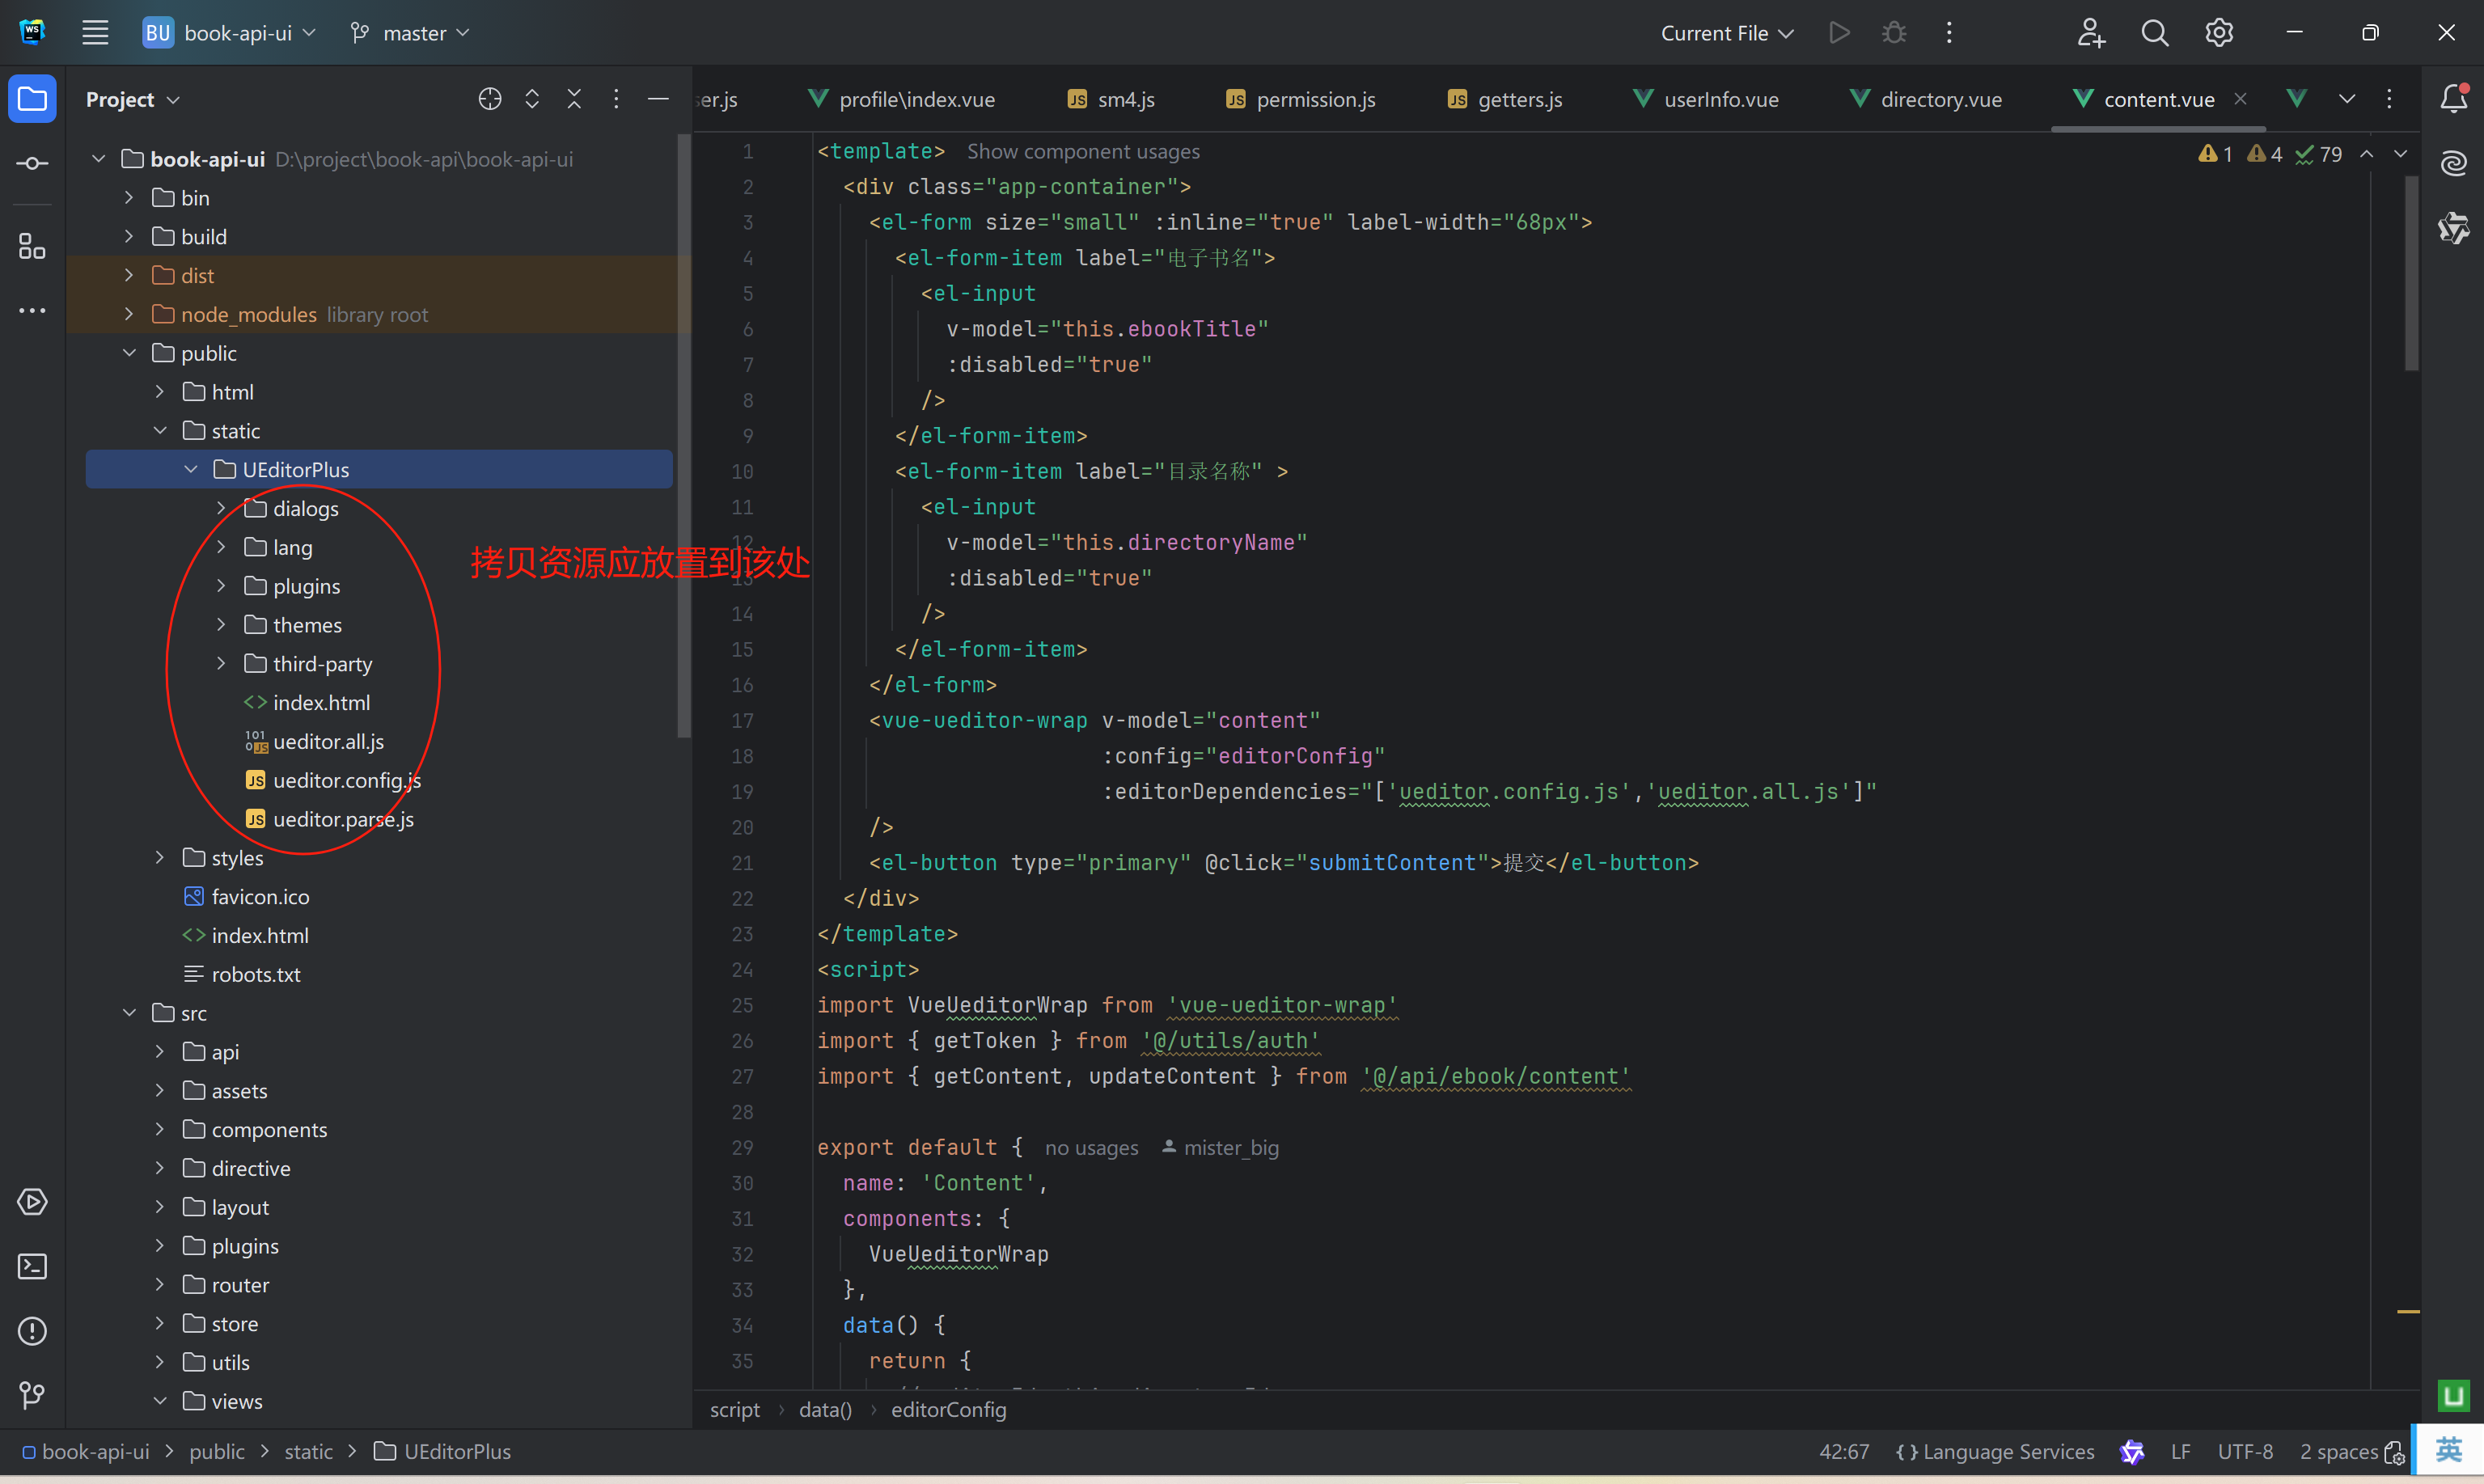Click the Debug bug icon
Image resolution: width=2484 pixels, height=1484 pixels.
(x=1893, y=33)
